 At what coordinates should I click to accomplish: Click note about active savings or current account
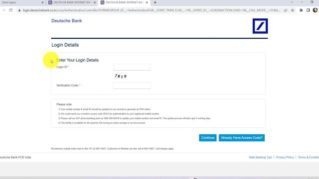coord(102,123)
